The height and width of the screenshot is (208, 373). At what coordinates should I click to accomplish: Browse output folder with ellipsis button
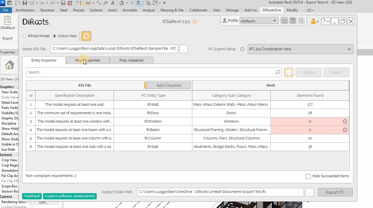point(309,192)
